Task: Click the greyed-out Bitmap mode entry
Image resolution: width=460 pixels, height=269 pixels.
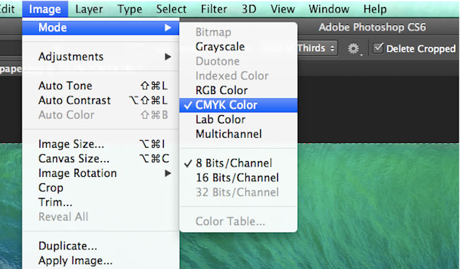Action: [238, 32]
